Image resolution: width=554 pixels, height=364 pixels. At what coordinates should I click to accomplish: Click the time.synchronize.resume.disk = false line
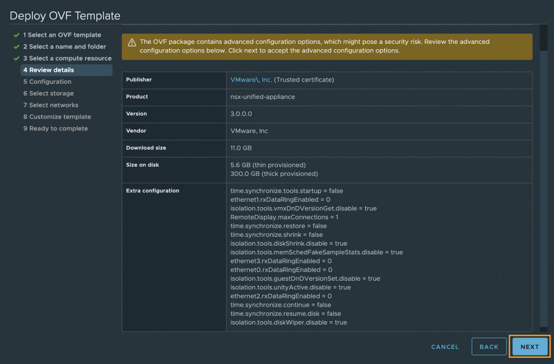286,314
